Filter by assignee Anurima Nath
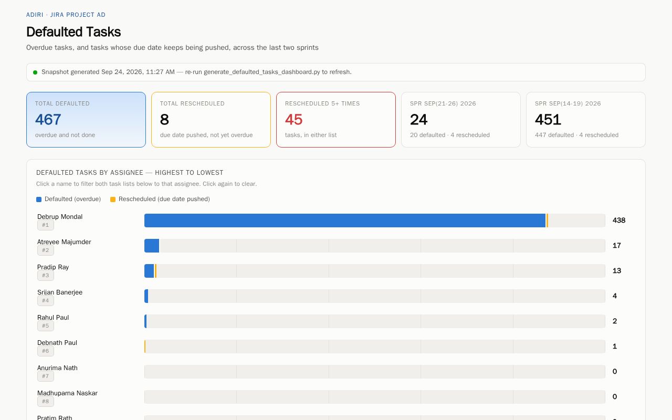672x420 pixels. click(57, 368)
